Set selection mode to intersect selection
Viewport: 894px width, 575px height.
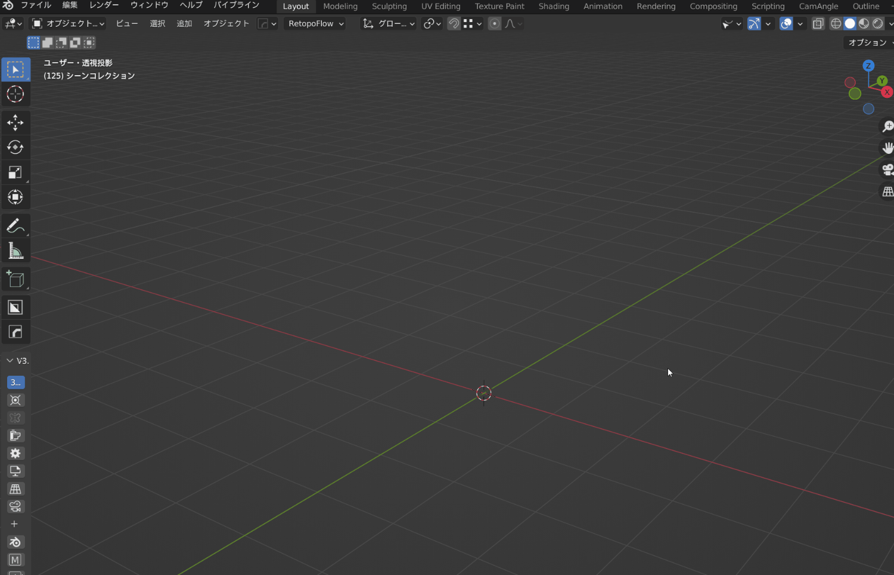click(89, 42)
